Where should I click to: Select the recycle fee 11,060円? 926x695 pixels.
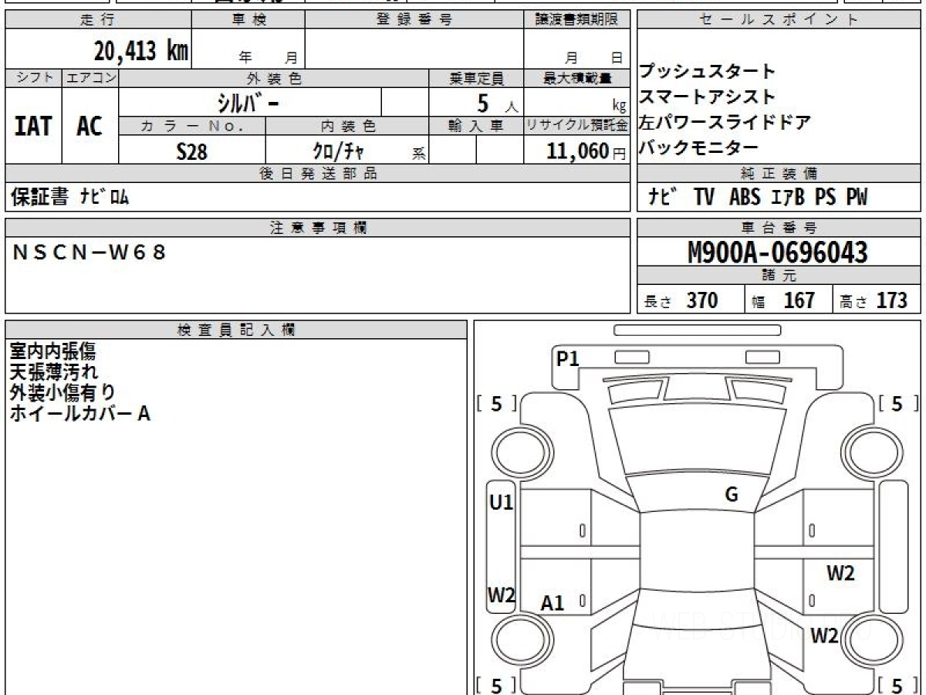(x=586, y=151)
